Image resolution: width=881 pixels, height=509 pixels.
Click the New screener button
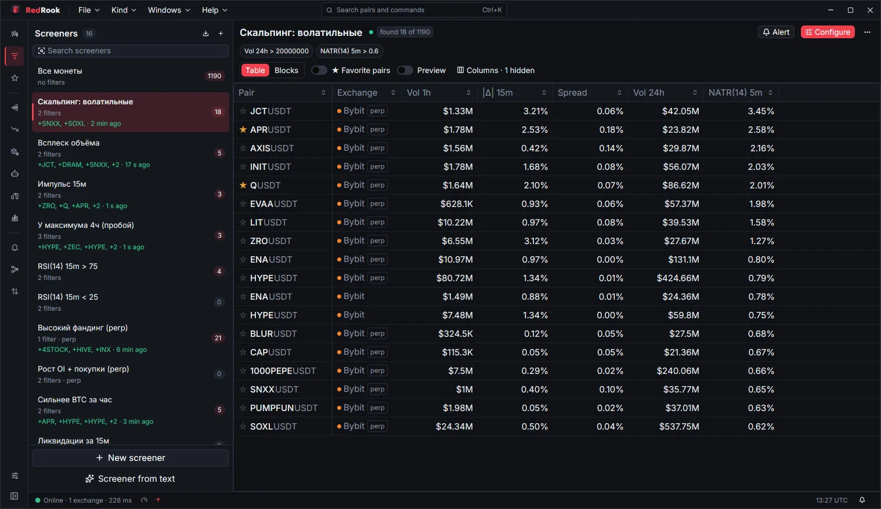pos(131,458)
